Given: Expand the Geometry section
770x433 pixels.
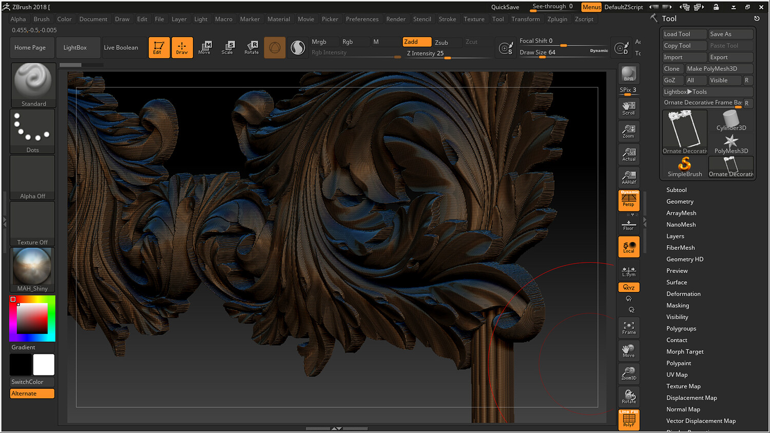Looking at the screenshot, I should point(680,202).
